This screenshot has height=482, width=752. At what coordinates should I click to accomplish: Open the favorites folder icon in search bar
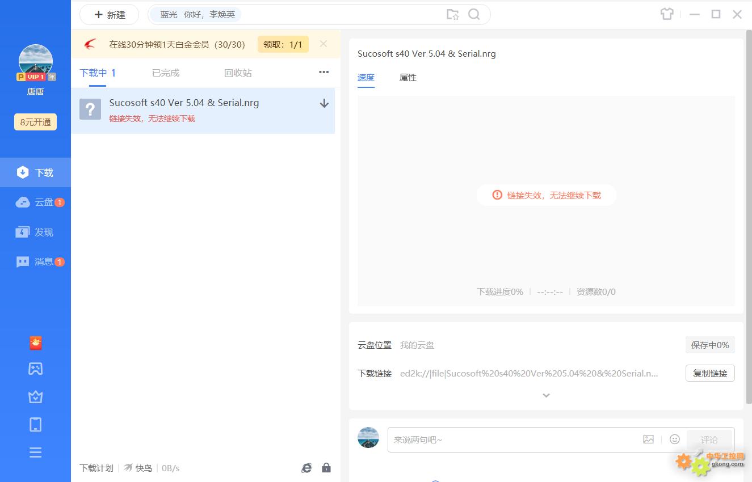click(452, 15)
